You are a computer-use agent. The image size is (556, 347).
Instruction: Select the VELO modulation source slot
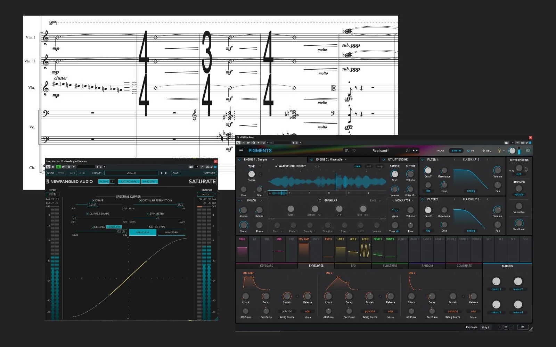pyautogui.click(x=242, y=249)
